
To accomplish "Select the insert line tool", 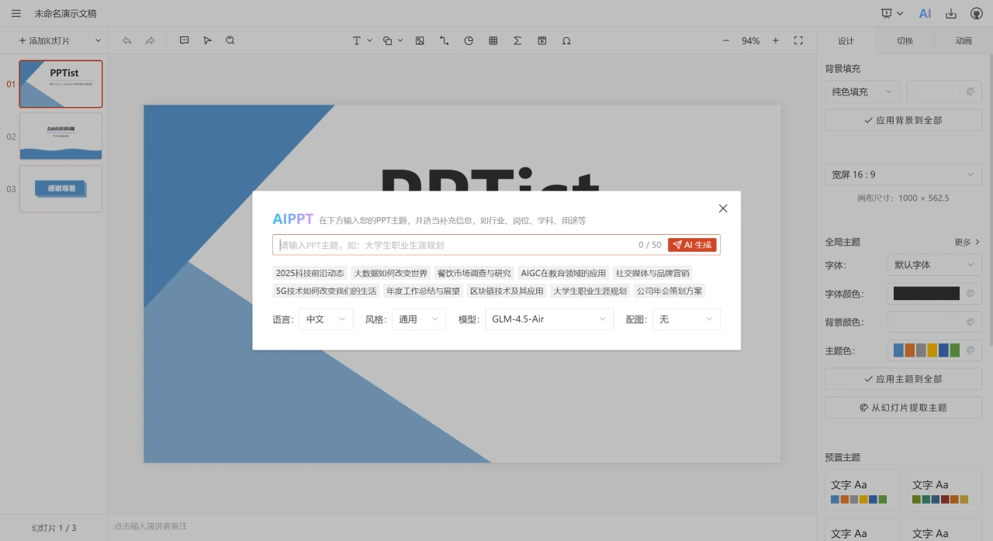I will pos(444,40).
